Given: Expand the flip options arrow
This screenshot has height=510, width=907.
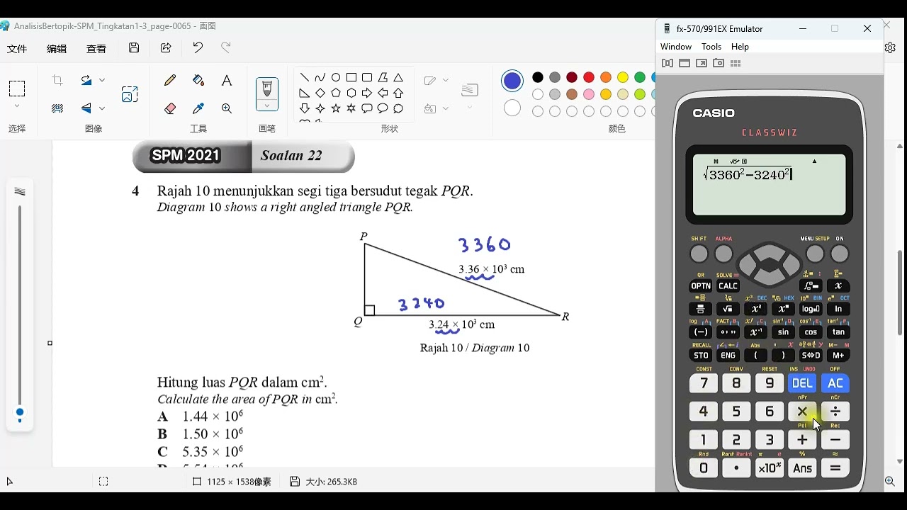Looking at the screenshot, I should [x=102, y=108].
